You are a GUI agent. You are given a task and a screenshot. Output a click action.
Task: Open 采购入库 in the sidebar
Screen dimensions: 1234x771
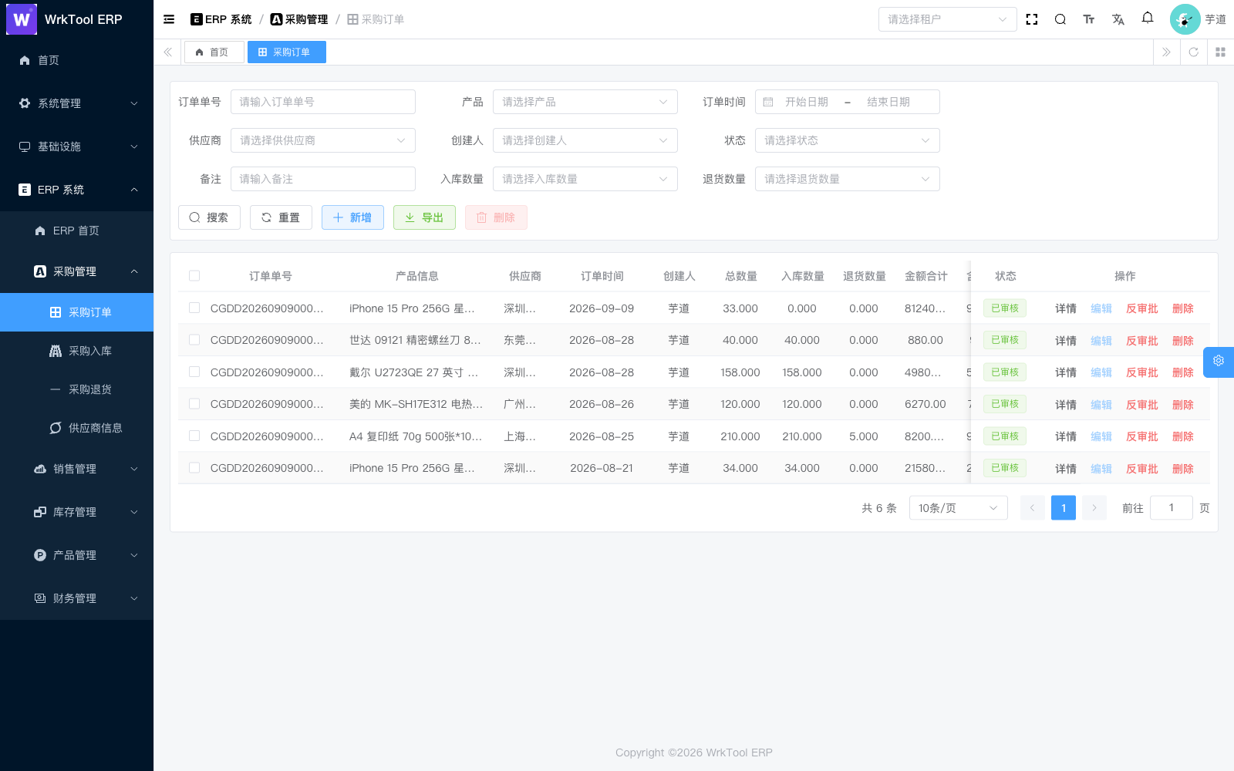click(x=76, y=351)
